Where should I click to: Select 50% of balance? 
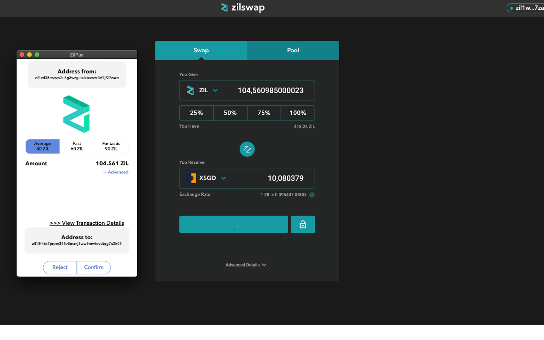pyautogui.click(x=230, y=113)
